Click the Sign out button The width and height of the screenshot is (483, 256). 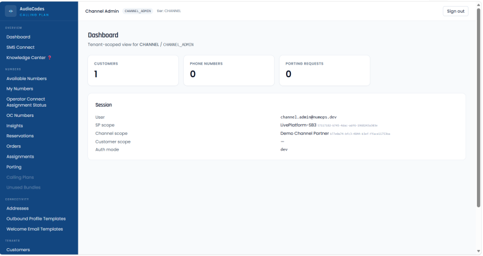point(455,11)
